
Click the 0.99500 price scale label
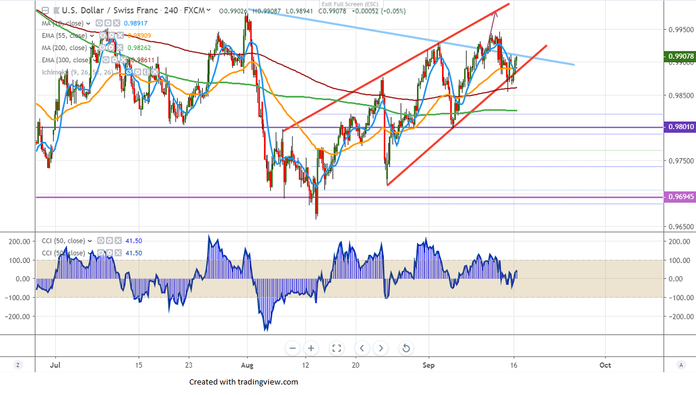pyautogui.click(x=681, y=30)
